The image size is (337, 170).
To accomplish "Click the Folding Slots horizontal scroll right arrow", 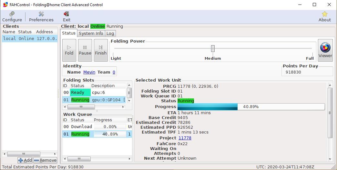I will 123,107.
